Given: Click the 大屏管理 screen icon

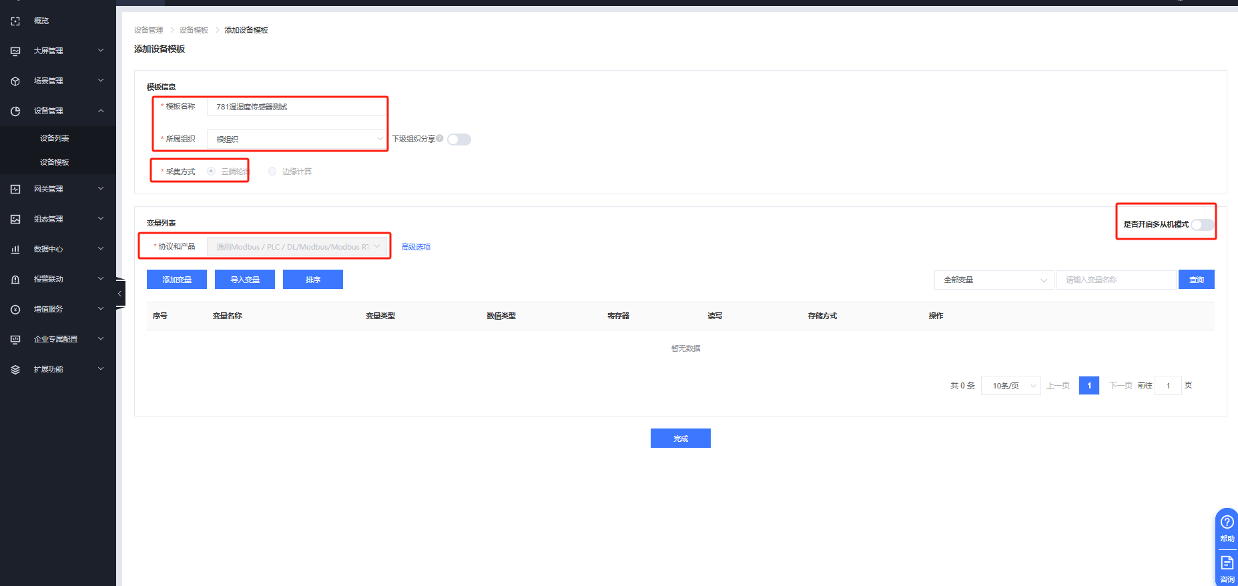Looking at the screenshot, I should tap(15, 51).
